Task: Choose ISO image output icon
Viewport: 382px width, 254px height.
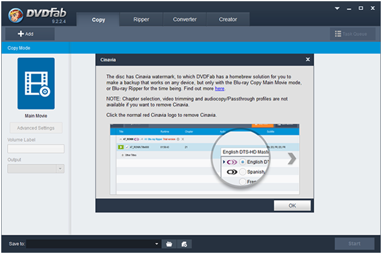Action: 184,244
